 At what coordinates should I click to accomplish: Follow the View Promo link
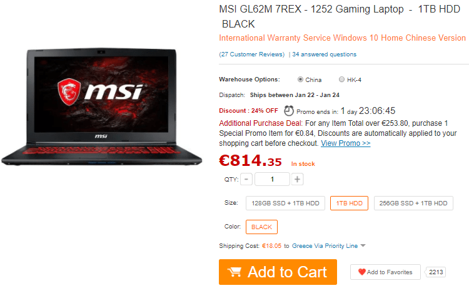[x=345, y=143]
